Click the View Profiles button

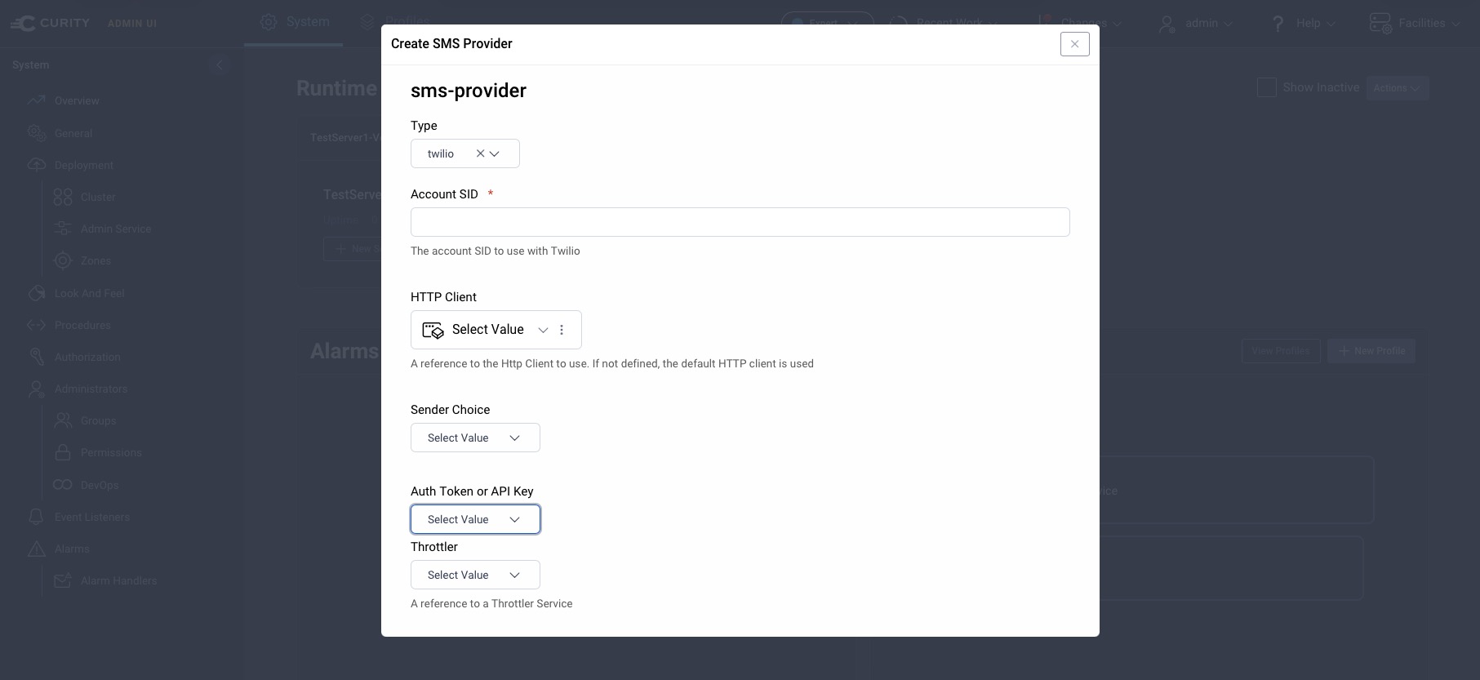(x=1281, y=351)
